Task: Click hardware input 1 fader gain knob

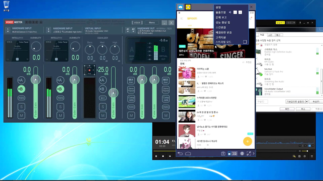Action: point(36,80)
